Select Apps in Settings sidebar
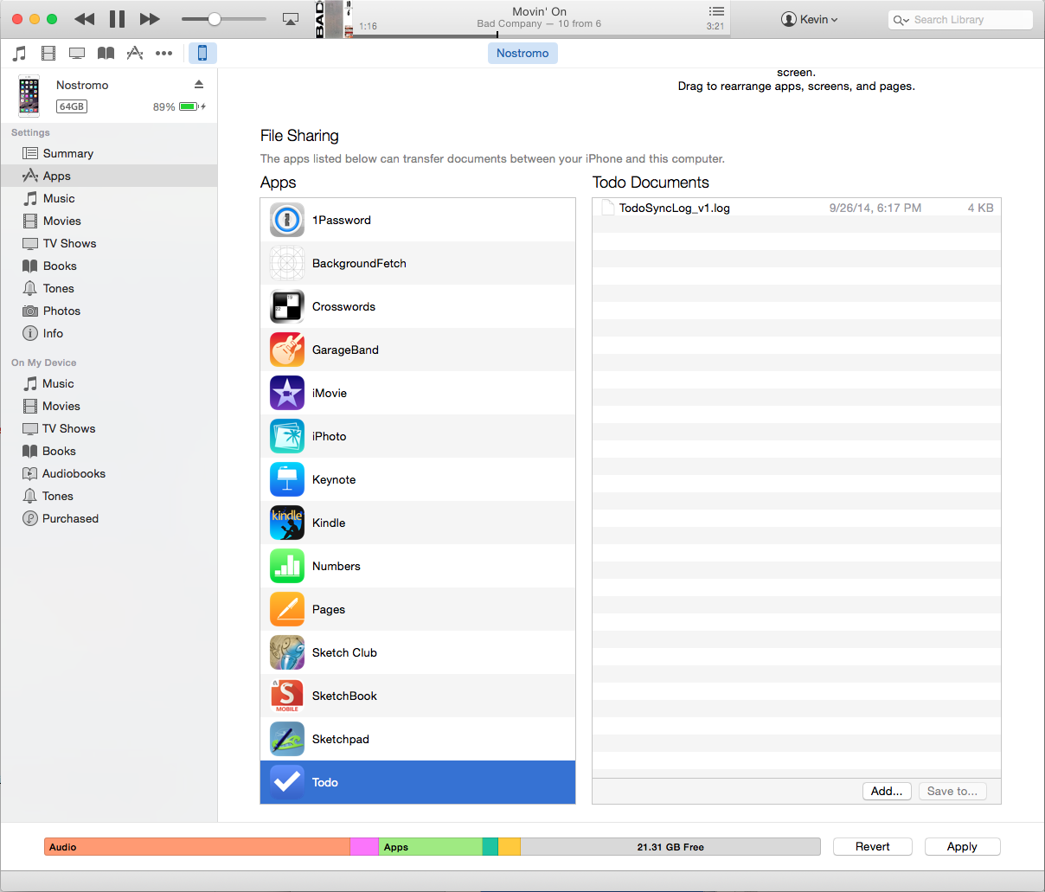This screenshot has height=892, width=1045. 108,176
